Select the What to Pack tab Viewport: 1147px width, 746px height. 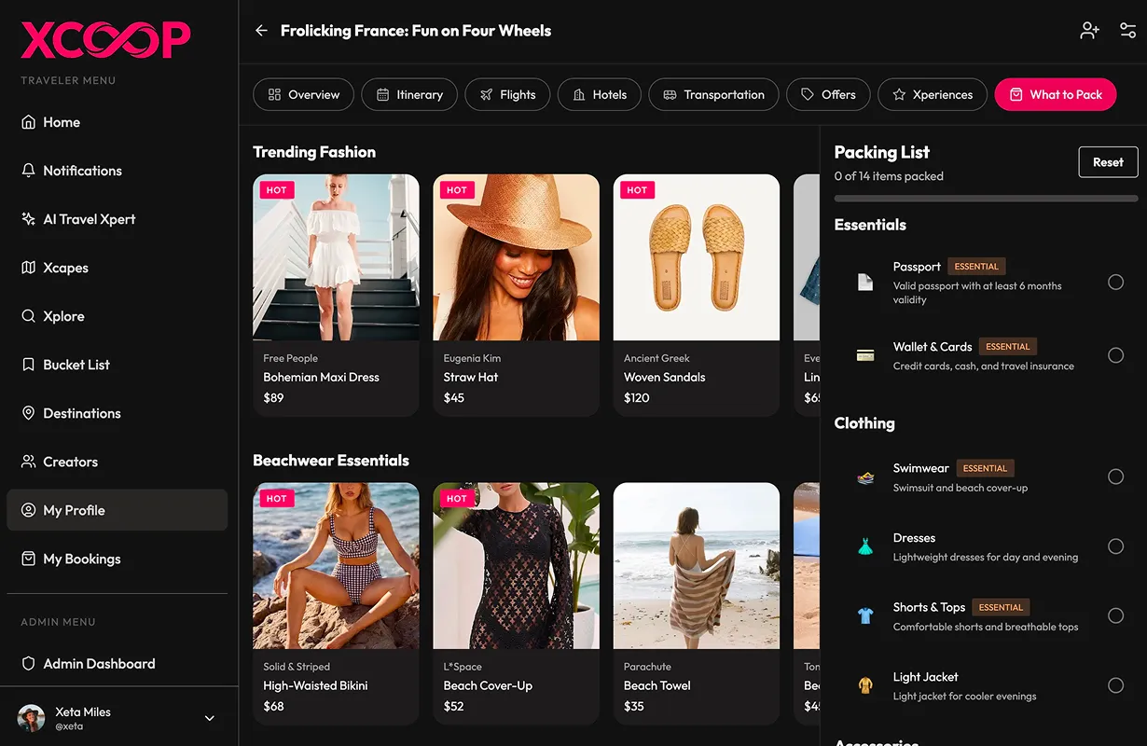click(1056, 94)
